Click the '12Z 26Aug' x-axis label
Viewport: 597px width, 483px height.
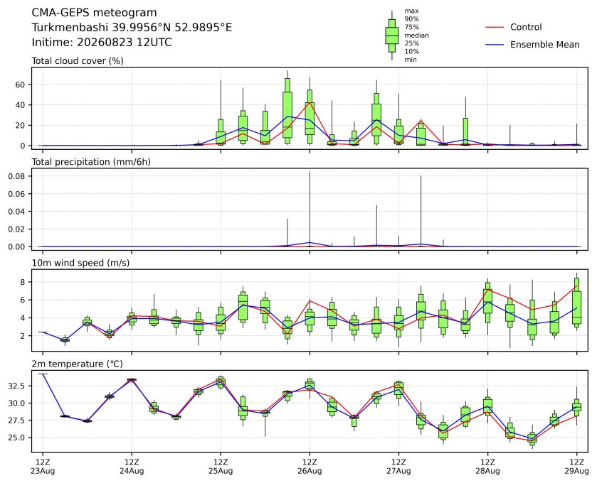[310, 467]
